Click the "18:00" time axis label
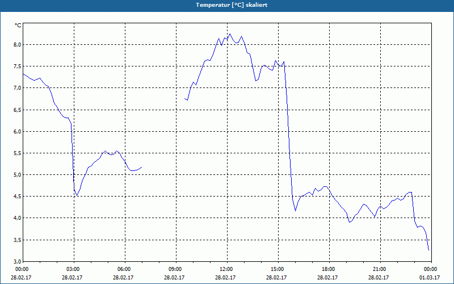This screenshot has width=454, height=284. (x=329, y=269)
